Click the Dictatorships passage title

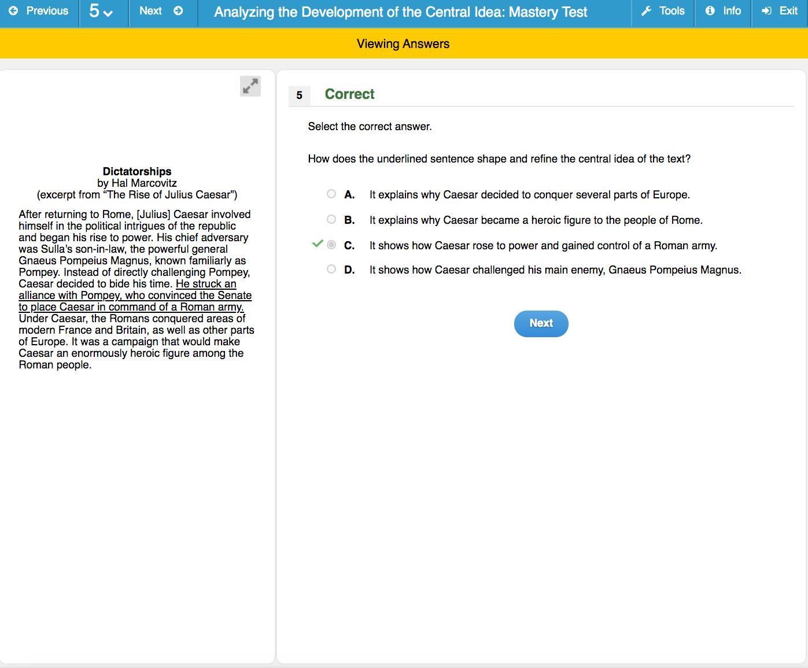pyautogui.click(x=137, y=171)
